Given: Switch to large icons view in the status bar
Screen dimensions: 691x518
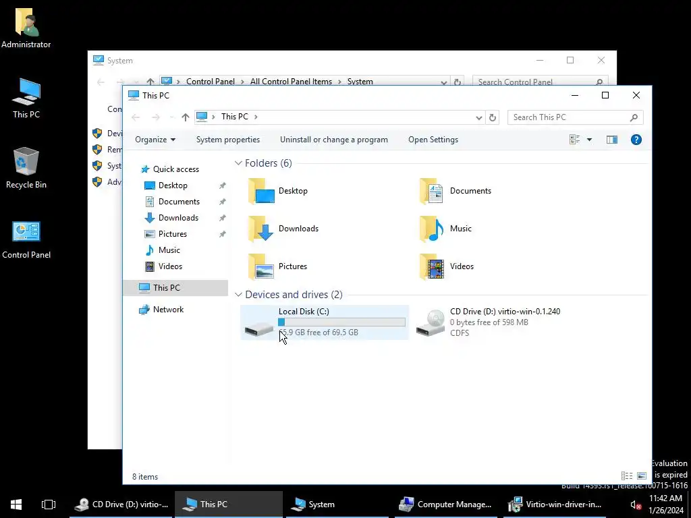Looking at the screenshot, I should (642, 476).
